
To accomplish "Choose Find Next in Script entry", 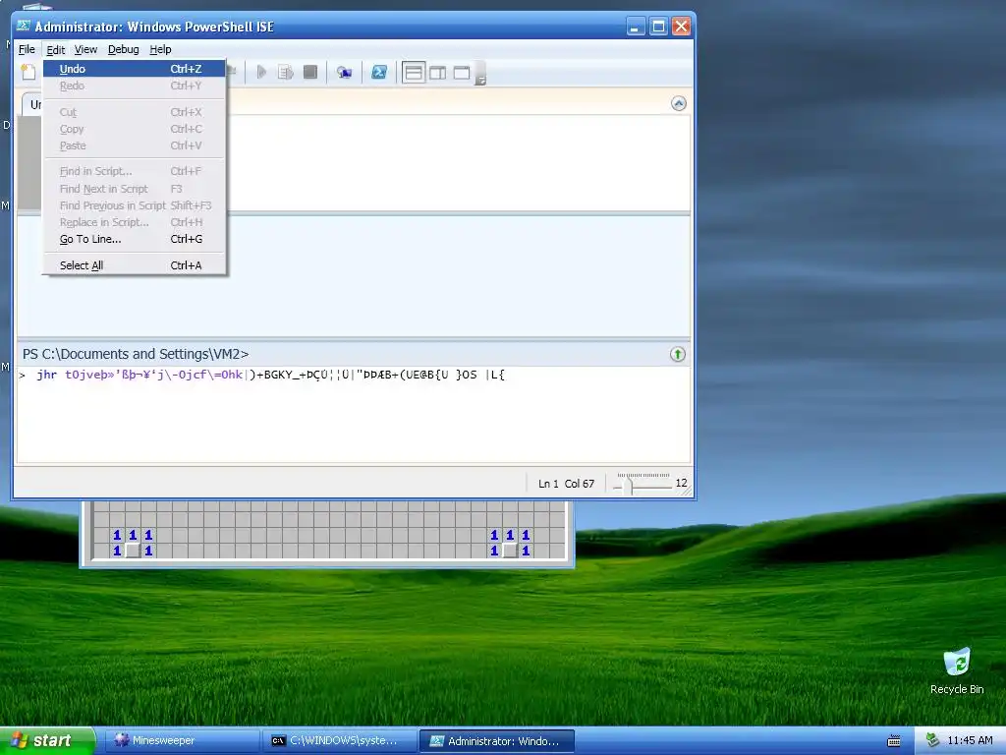I will click(134, 188).
